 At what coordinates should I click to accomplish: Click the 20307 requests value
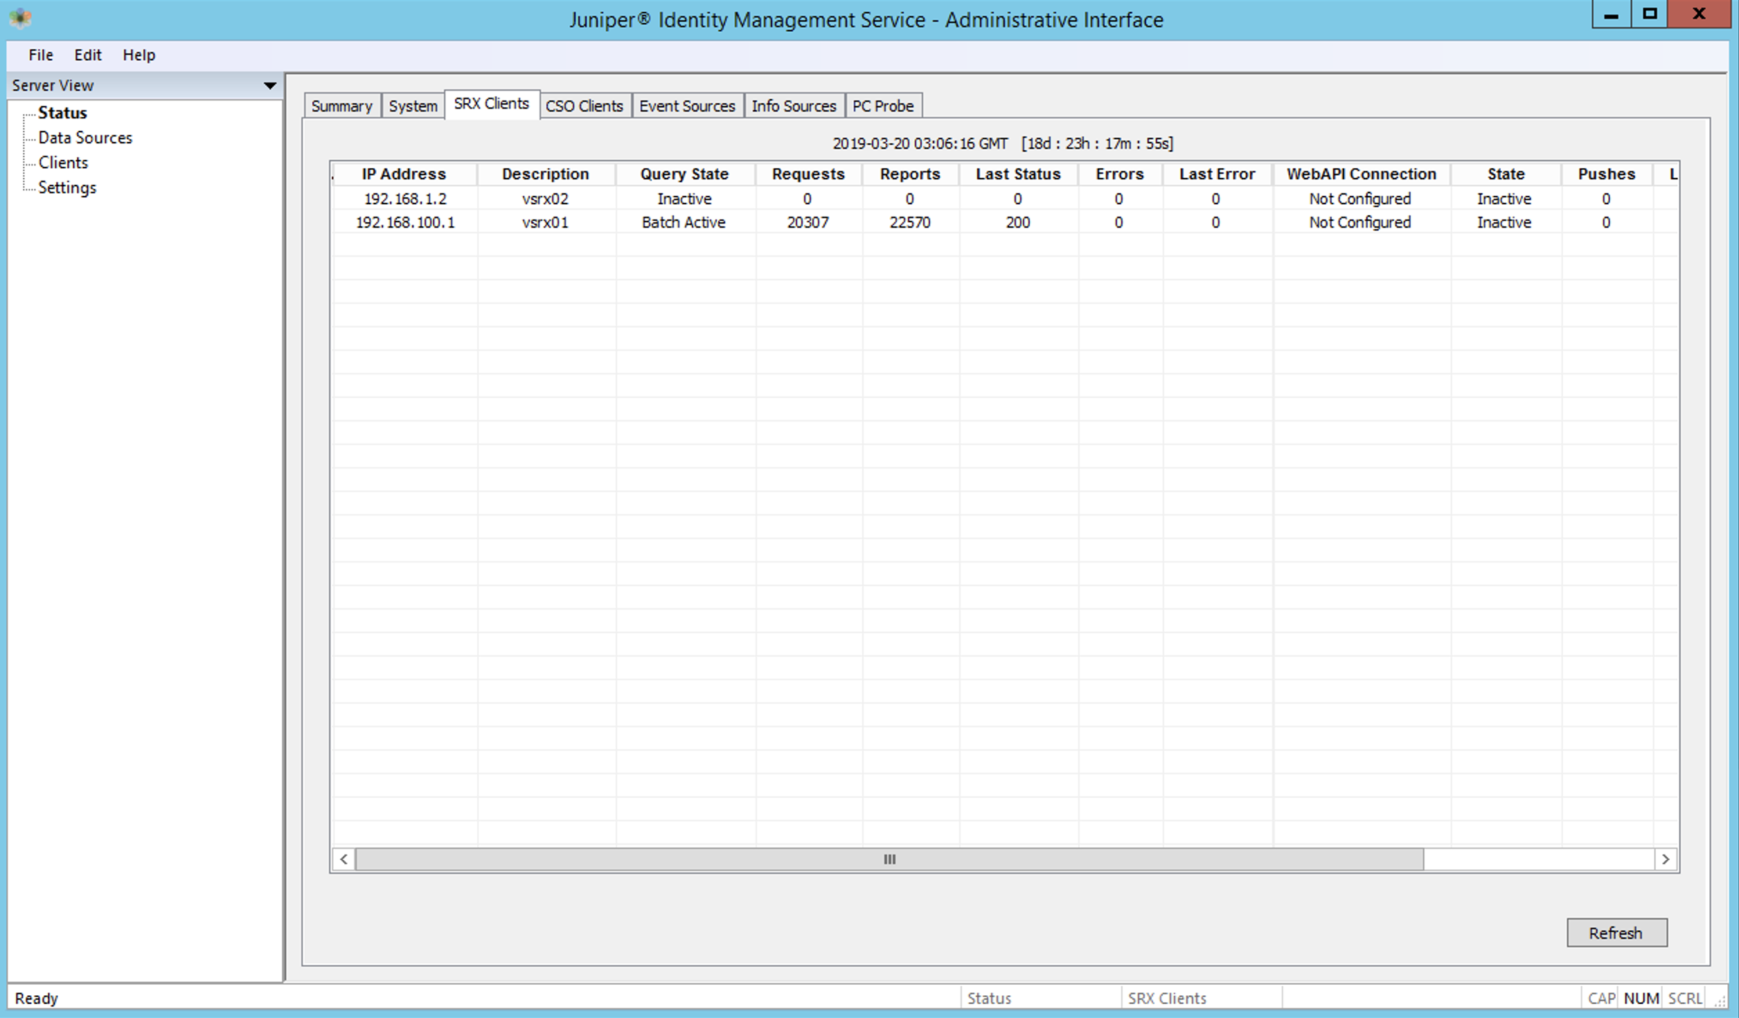[808, 223]
